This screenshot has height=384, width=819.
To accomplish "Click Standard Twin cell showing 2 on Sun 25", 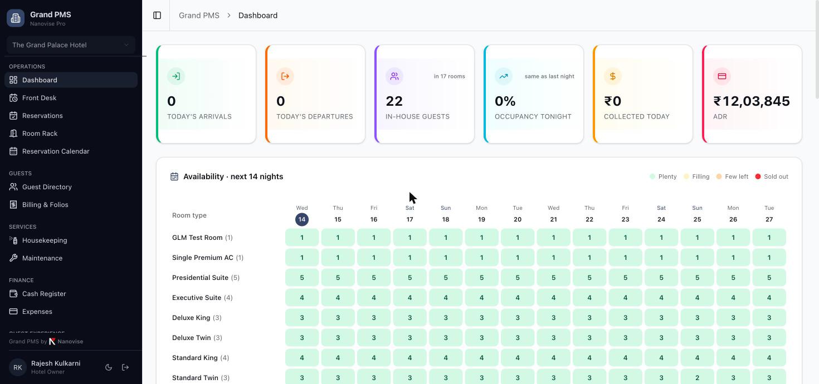I will (x=697, y=377).
